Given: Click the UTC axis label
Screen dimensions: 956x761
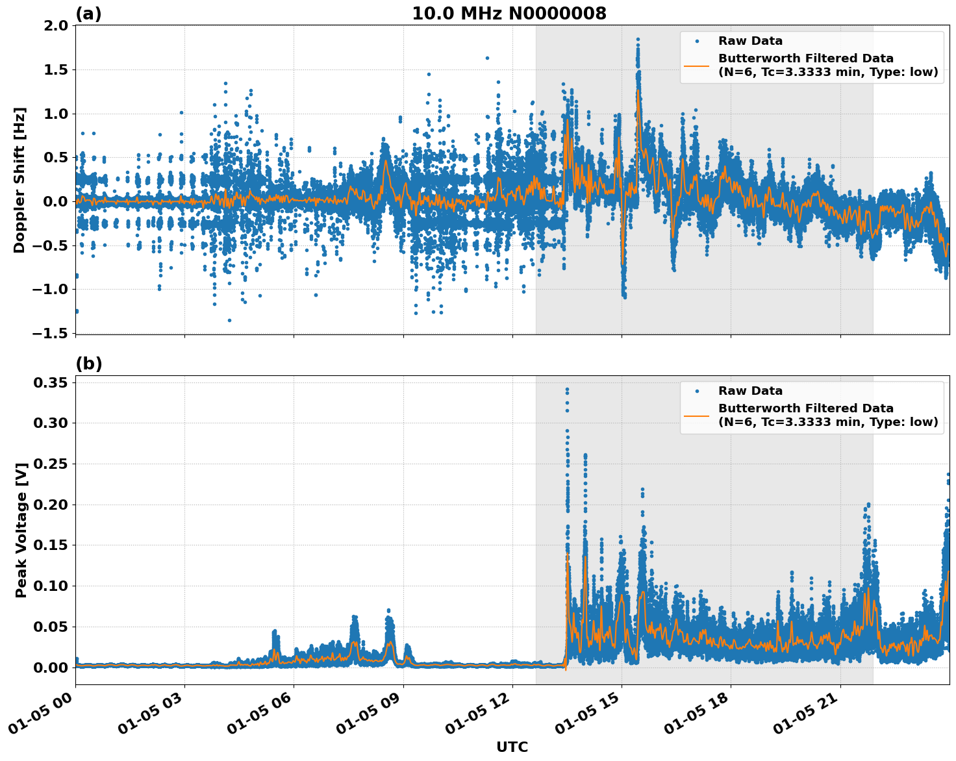Looking at the screenshot, I should [x=511, y=747].
